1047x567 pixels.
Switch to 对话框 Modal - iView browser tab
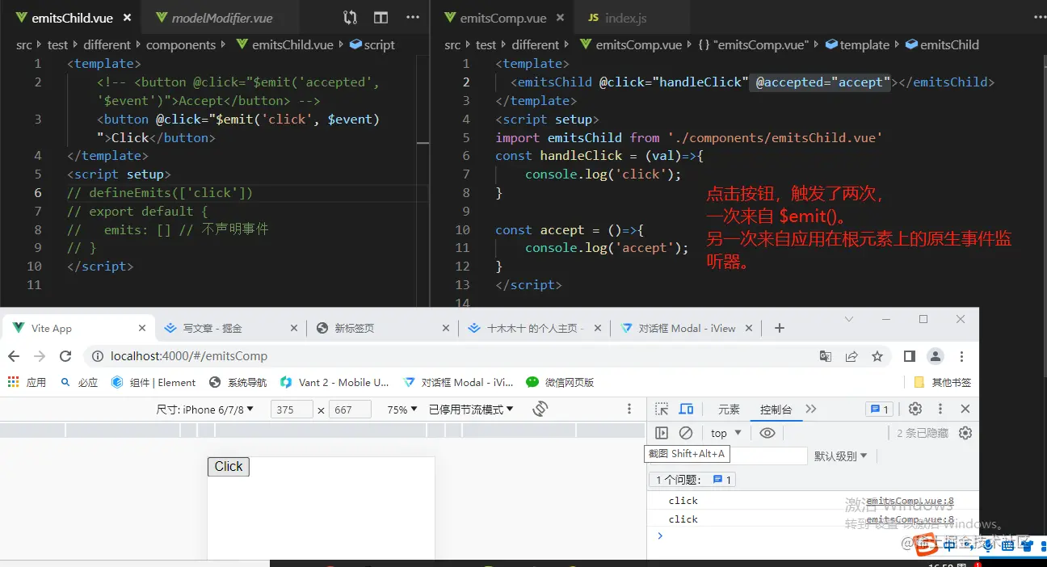(687, 328)
